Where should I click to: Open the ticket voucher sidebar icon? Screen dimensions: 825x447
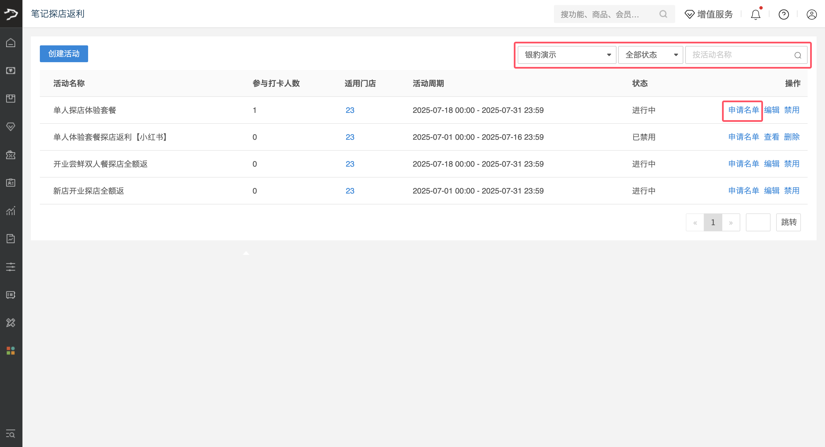tap(11, 295)
